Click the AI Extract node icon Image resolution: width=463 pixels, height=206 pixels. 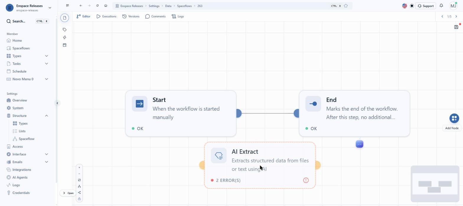(219, 155)
